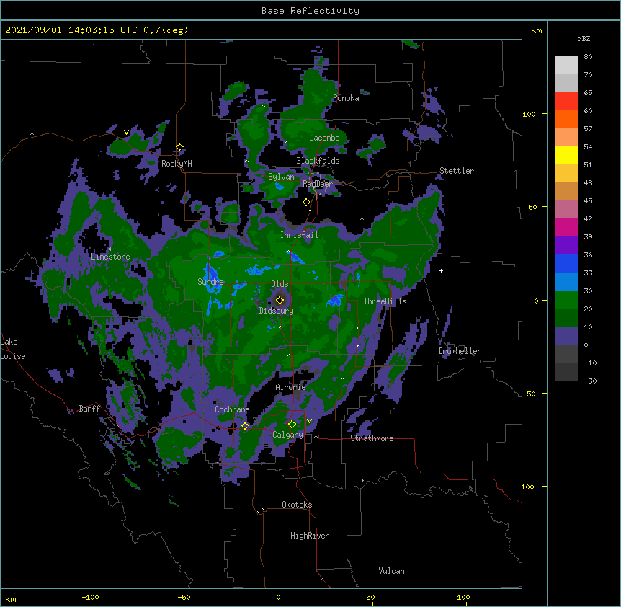Click the Blackfalds map label
Viewport: 621px width, 607px height.
coord(318,161)
